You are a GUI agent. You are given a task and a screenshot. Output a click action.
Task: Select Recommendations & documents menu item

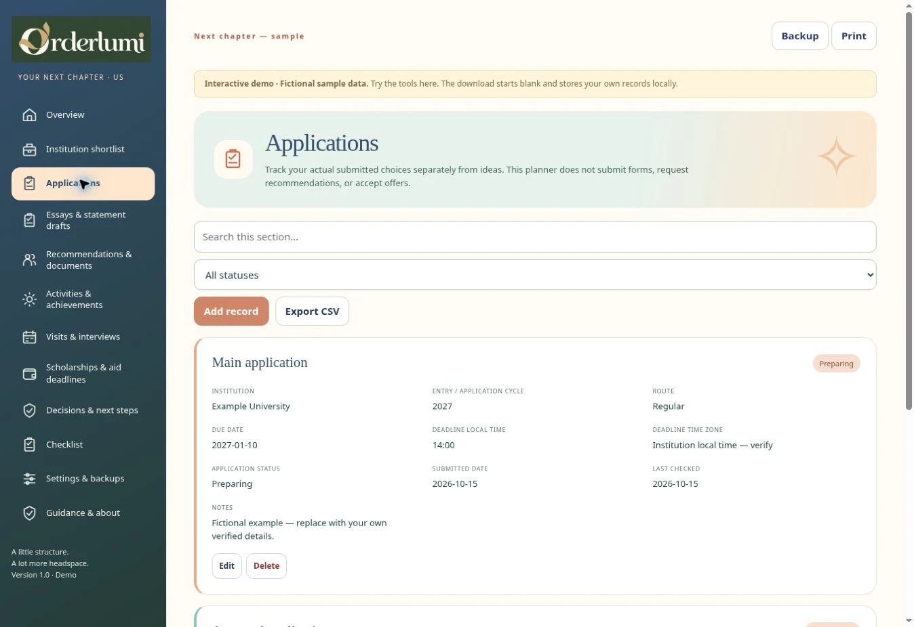pyautogui.click(x=83, y=260)
